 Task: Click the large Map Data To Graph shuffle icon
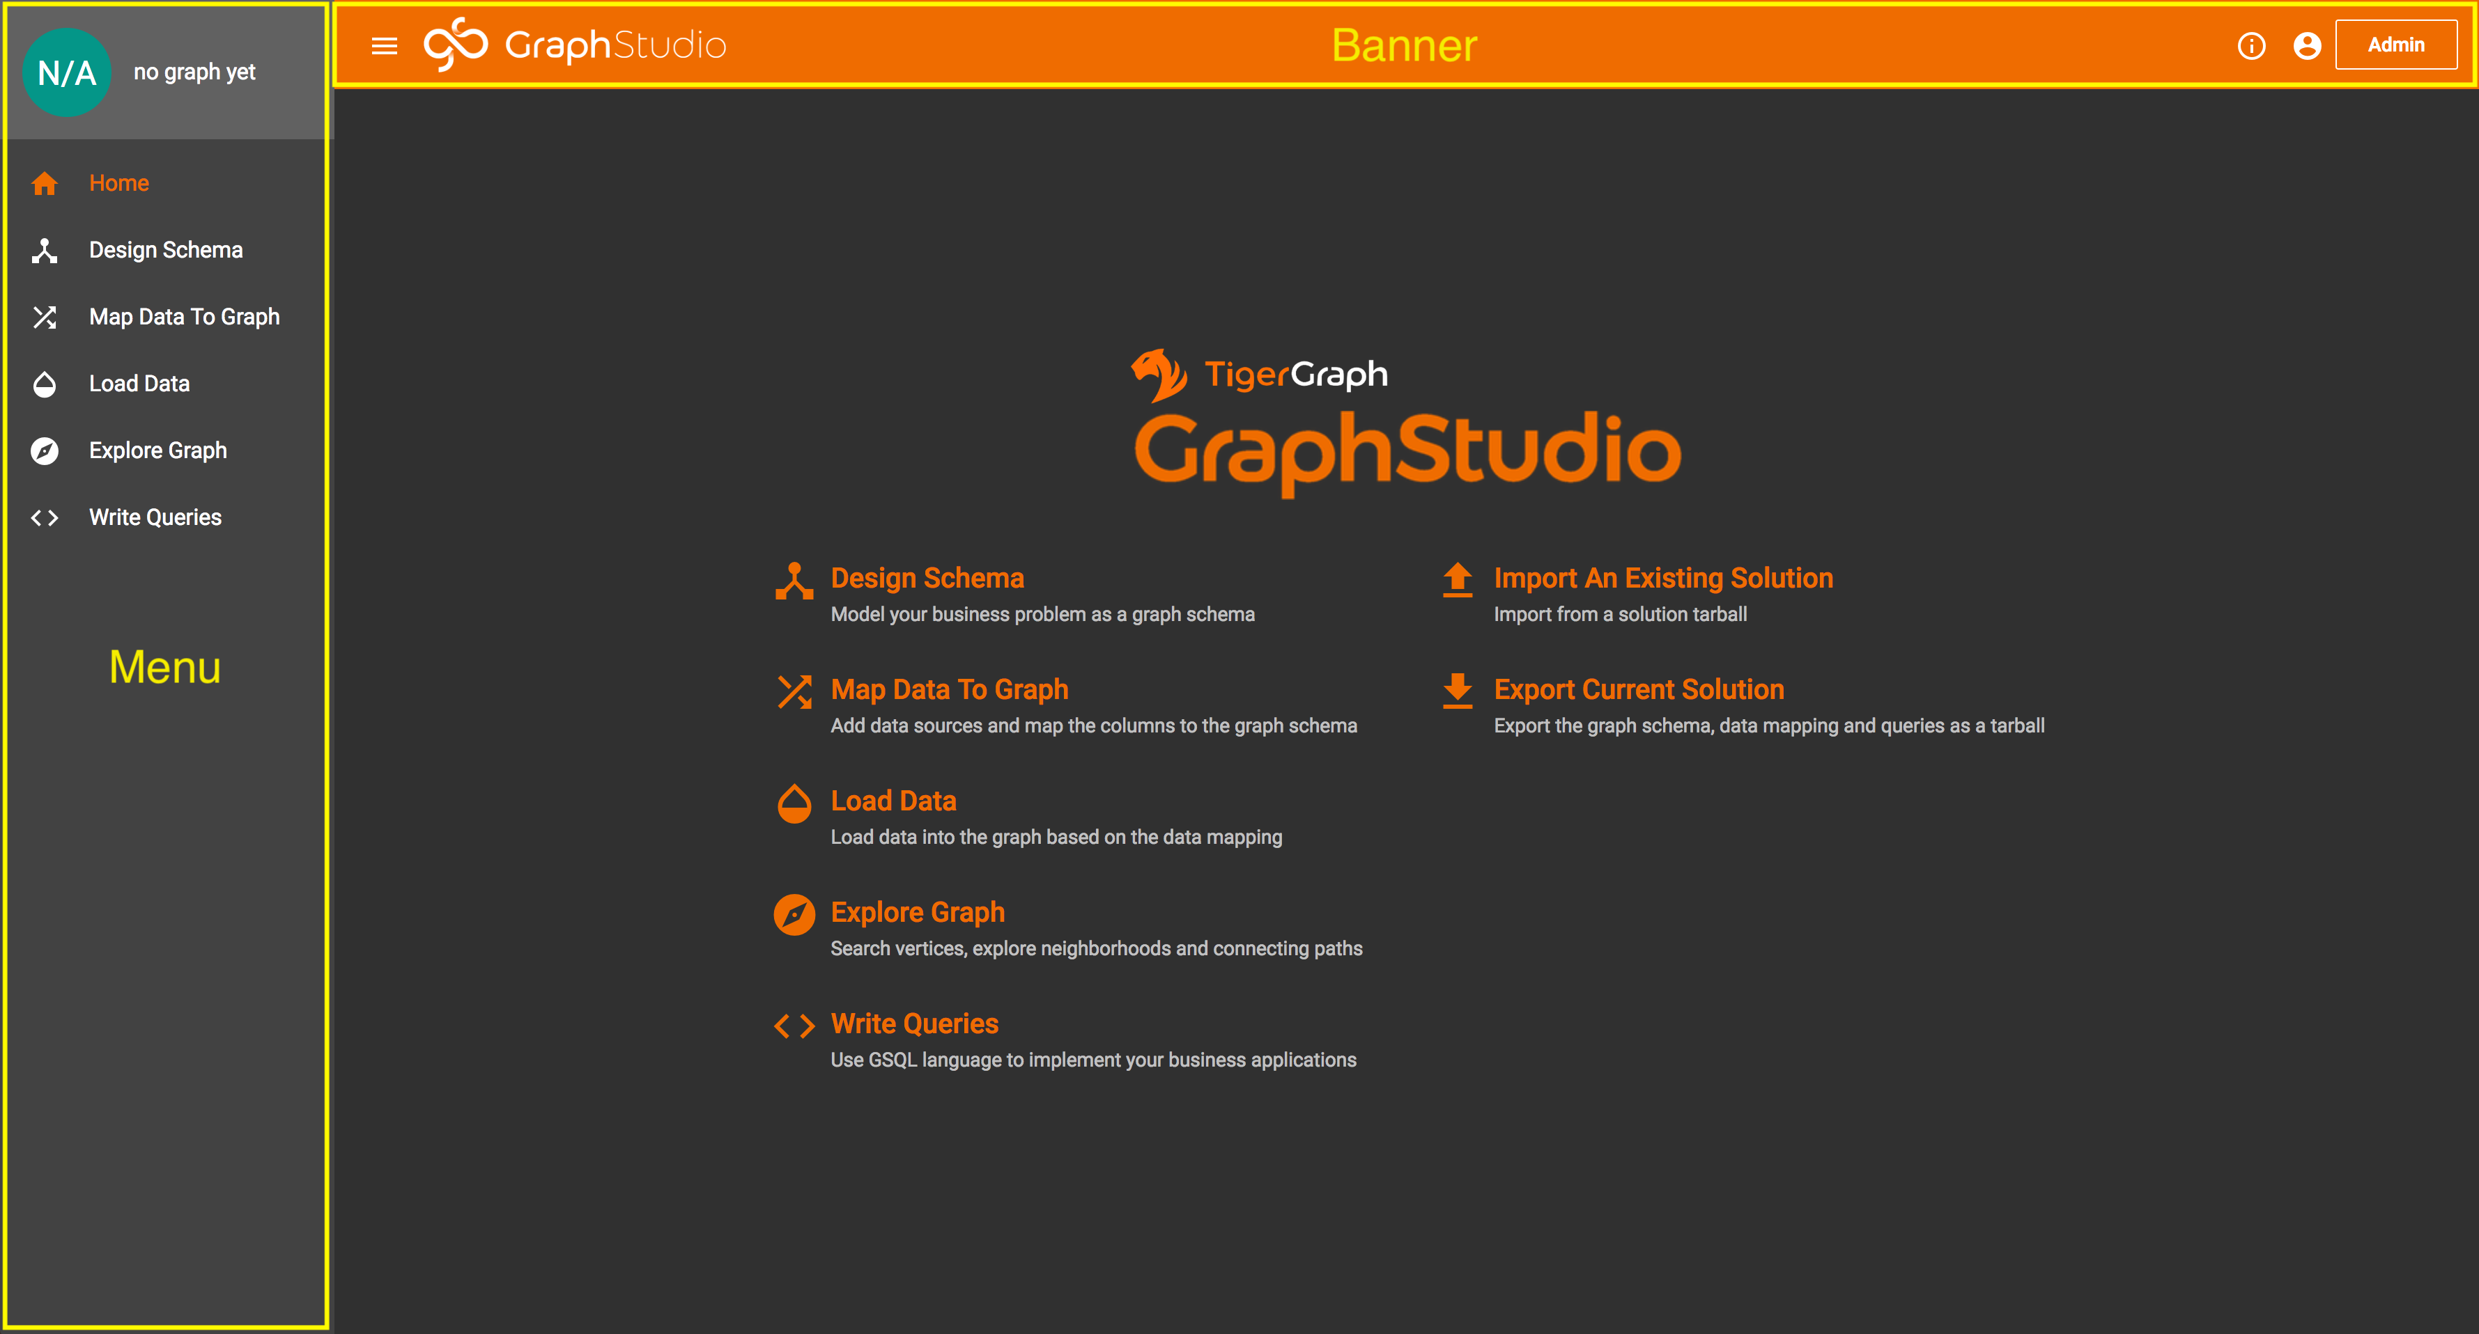[x=794, y=691]
